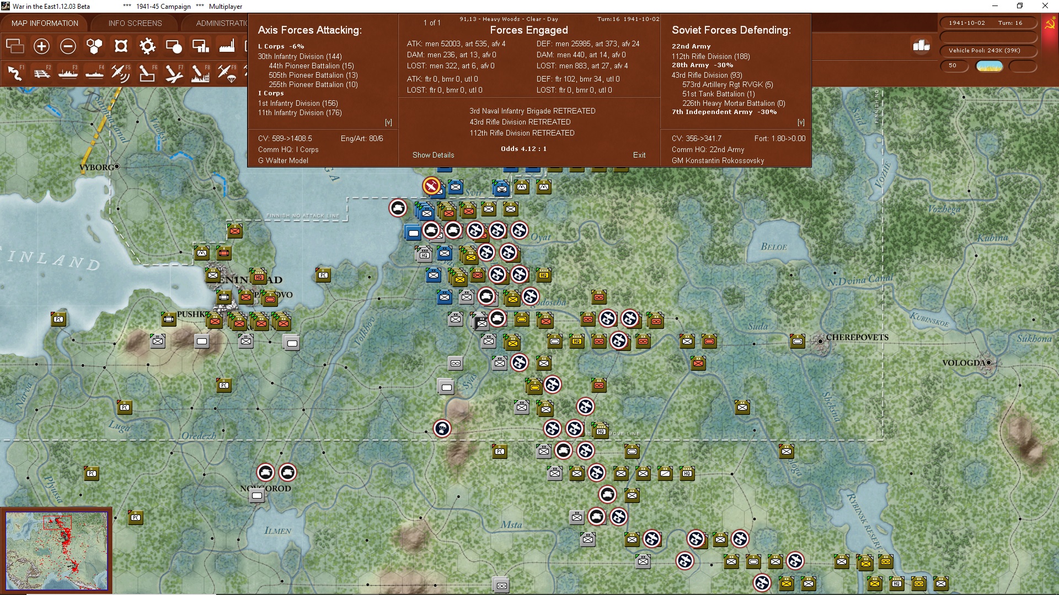Click the 28th Army -30% header
The height and width of the screenshot is (595, 1059).
click(702, 65)
